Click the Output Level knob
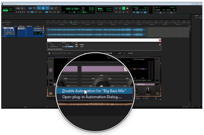The width and height of the screenshot is (204, 135). [x=148, y=89]
